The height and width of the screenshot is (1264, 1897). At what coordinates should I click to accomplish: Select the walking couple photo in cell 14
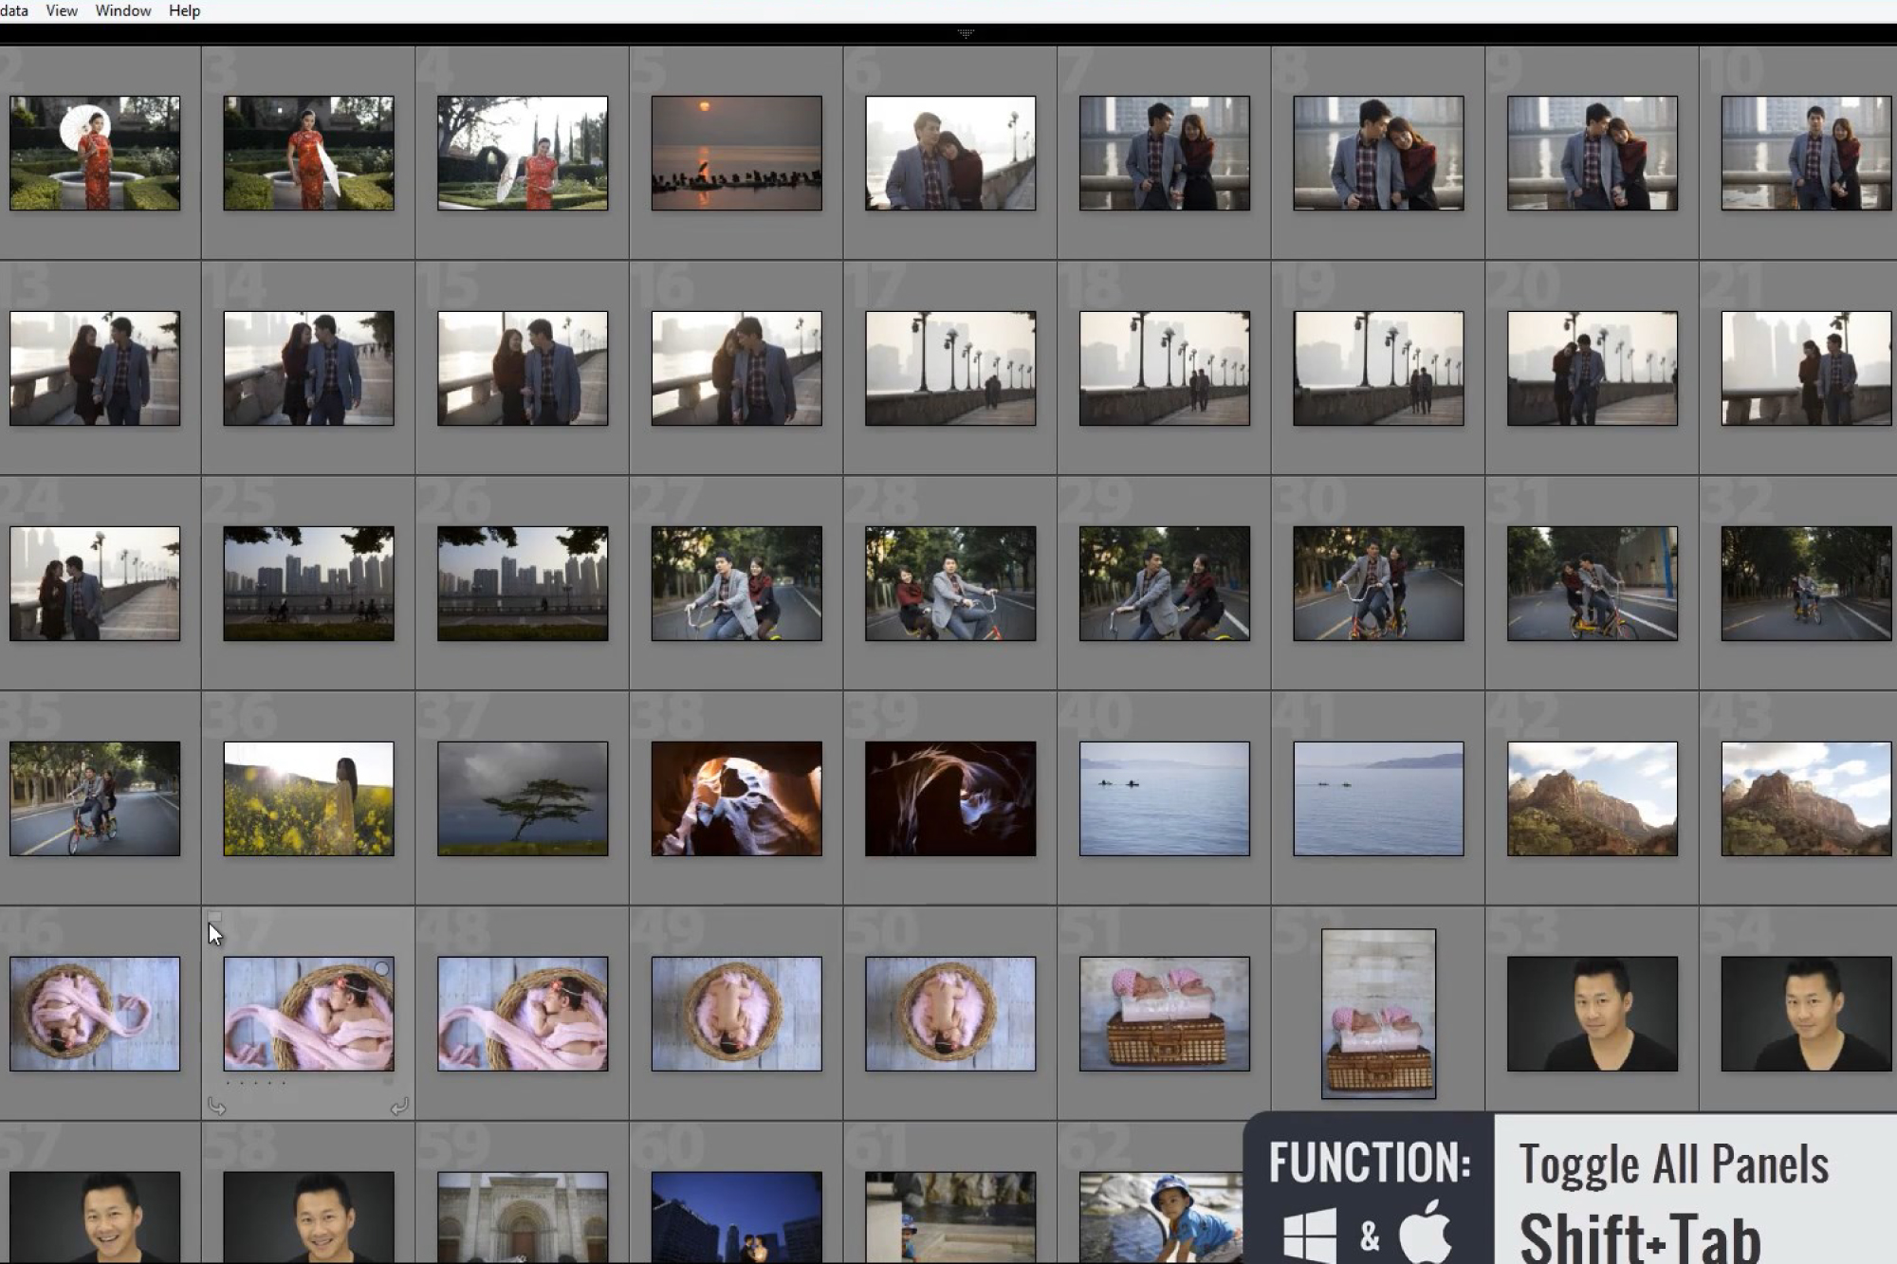pyautogui.click(x=308, y=368)
